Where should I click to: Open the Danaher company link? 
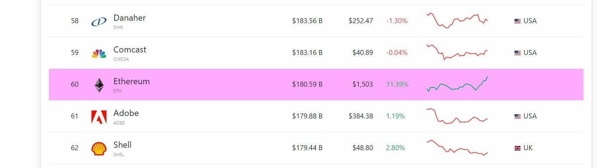[x=129, y=18]
